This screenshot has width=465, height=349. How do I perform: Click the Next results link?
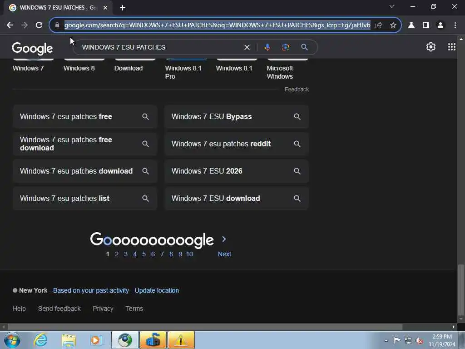[x=224, y=254]
